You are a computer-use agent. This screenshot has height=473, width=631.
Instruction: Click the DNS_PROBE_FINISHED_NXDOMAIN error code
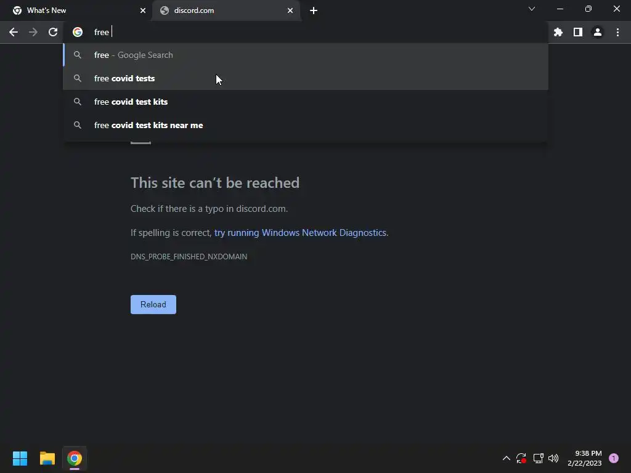pos(189,257)
